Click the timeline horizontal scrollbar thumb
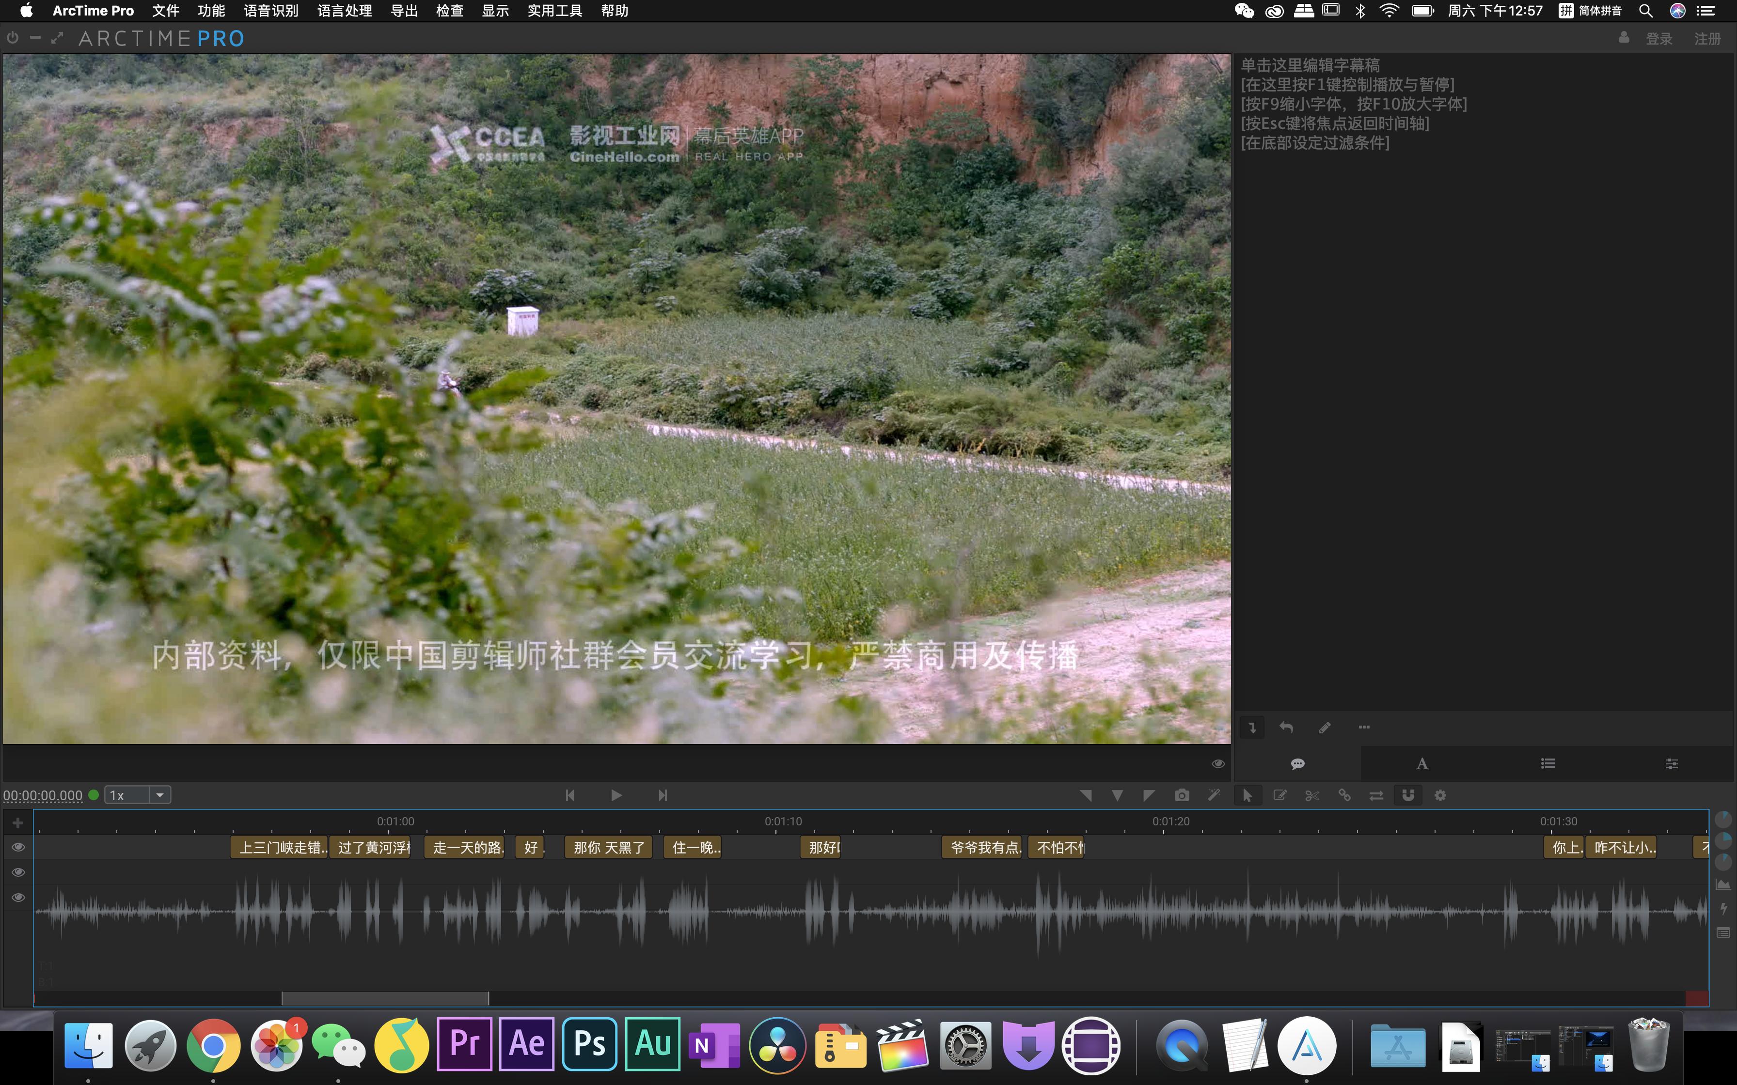1737x1085 pixels. click(x=385, y=998)
